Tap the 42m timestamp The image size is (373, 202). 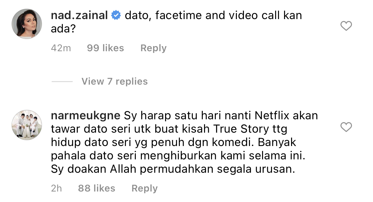click(61, 48)
